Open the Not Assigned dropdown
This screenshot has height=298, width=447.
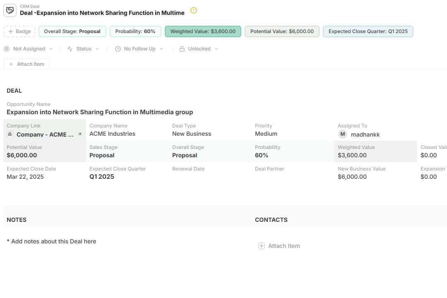28,49
